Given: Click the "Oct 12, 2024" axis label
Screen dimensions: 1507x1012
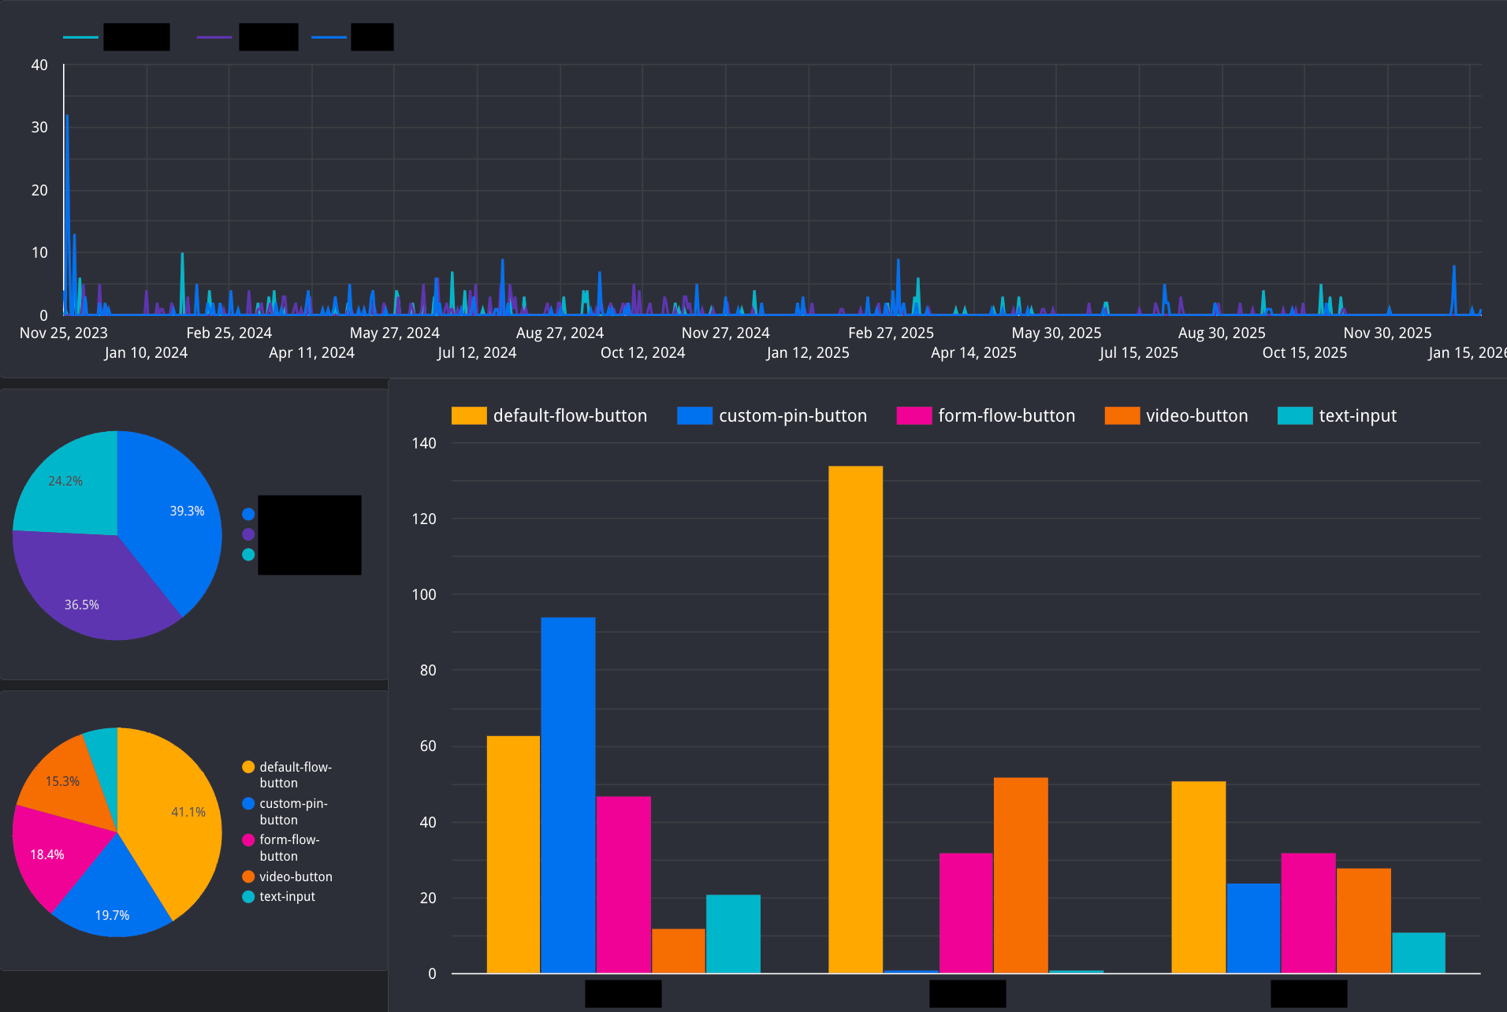Looking at the screenshot, I should point(642,352).
